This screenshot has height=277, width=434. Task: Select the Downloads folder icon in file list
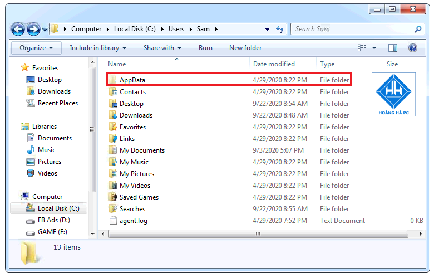[x=113, y=115]
